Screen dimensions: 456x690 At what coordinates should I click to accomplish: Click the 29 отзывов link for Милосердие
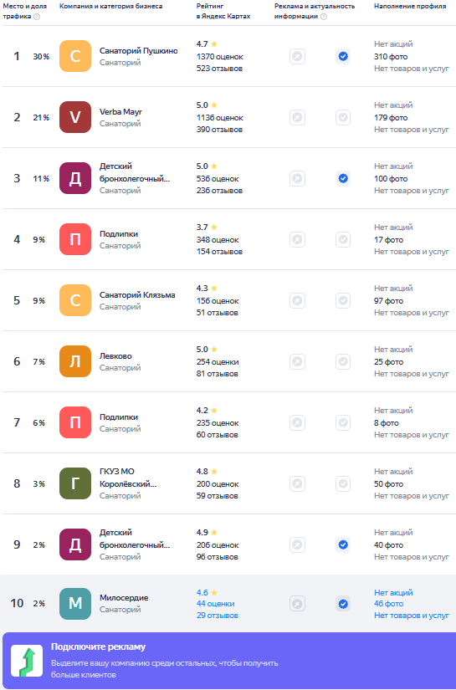click(218, 616)
